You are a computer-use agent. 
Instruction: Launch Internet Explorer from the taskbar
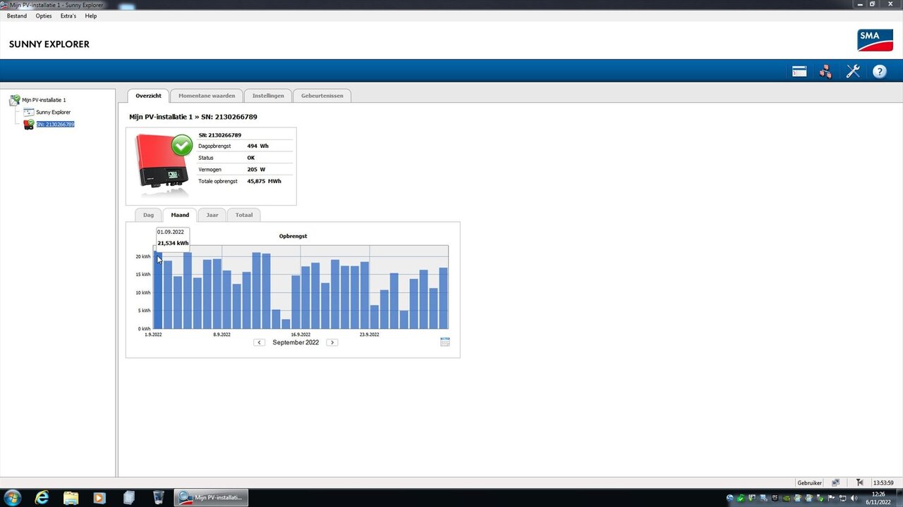pyautogui.click(x=42, y=497)
